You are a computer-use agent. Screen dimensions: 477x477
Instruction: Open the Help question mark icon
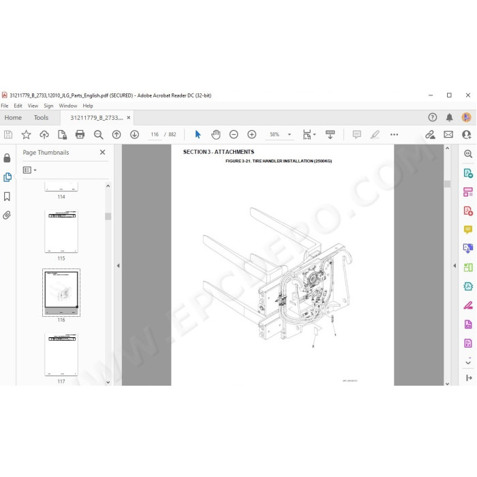432,117
